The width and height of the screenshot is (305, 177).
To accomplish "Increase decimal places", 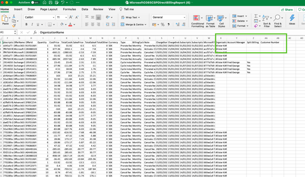I will click(178, 25).
